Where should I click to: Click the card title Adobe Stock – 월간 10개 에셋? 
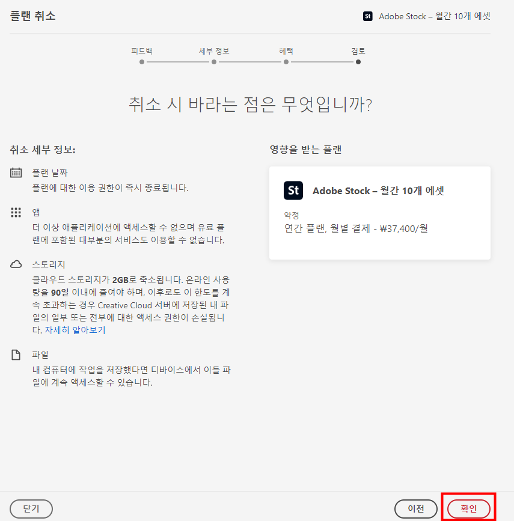[378, 190]
